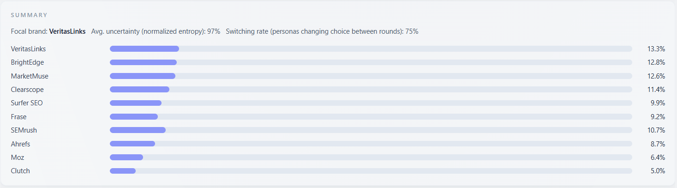Screen dimensions: 677x188
Task: Click the Surfer SEO row label
Action: 27,103
